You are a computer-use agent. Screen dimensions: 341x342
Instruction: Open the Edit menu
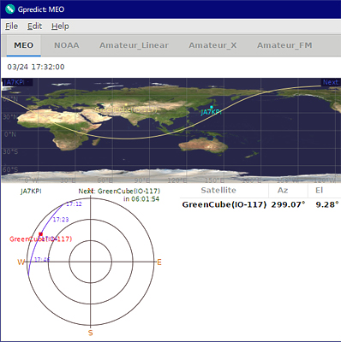point(34,27)
